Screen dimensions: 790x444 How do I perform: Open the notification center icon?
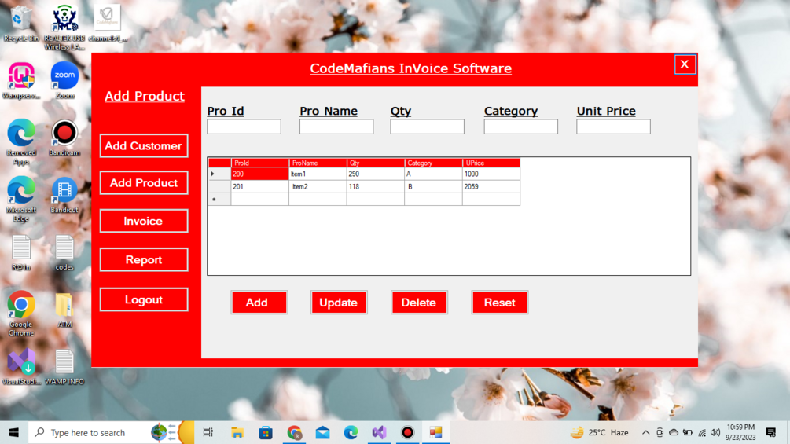pyautogui.click(x=771, y=432)
